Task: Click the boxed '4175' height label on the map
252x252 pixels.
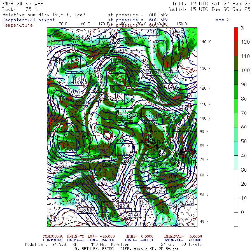Action: coord(159,52)
